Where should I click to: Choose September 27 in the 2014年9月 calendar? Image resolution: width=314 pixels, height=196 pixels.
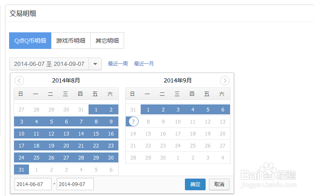[223, 145]
